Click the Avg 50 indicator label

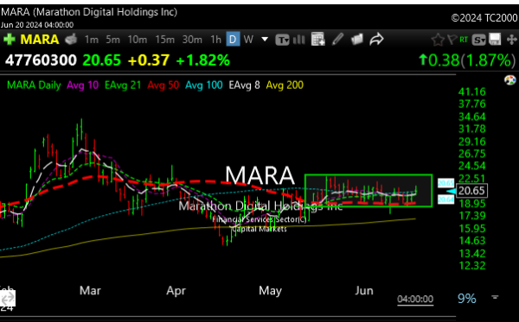[x=163, y=85]
